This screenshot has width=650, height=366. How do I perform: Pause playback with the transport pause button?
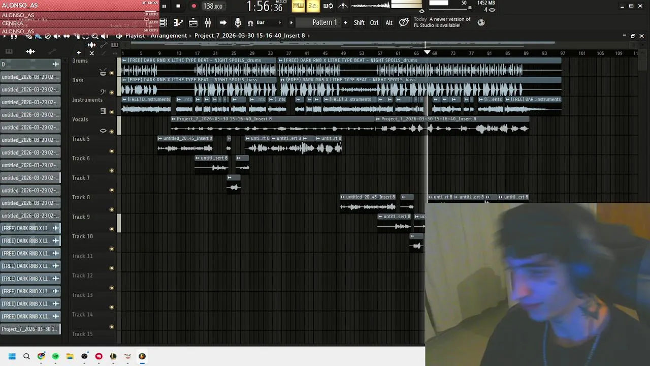point(164,6)
